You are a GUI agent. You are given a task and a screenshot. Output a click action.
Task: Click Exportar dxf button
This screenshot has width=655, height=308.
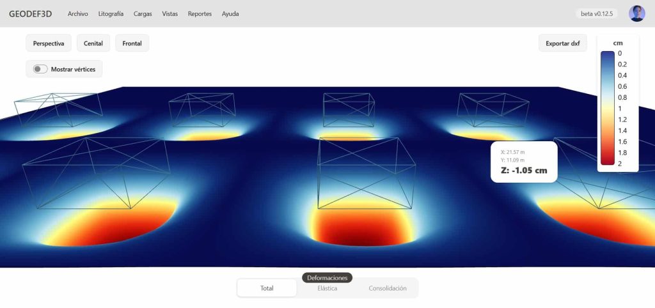point(563,43)
